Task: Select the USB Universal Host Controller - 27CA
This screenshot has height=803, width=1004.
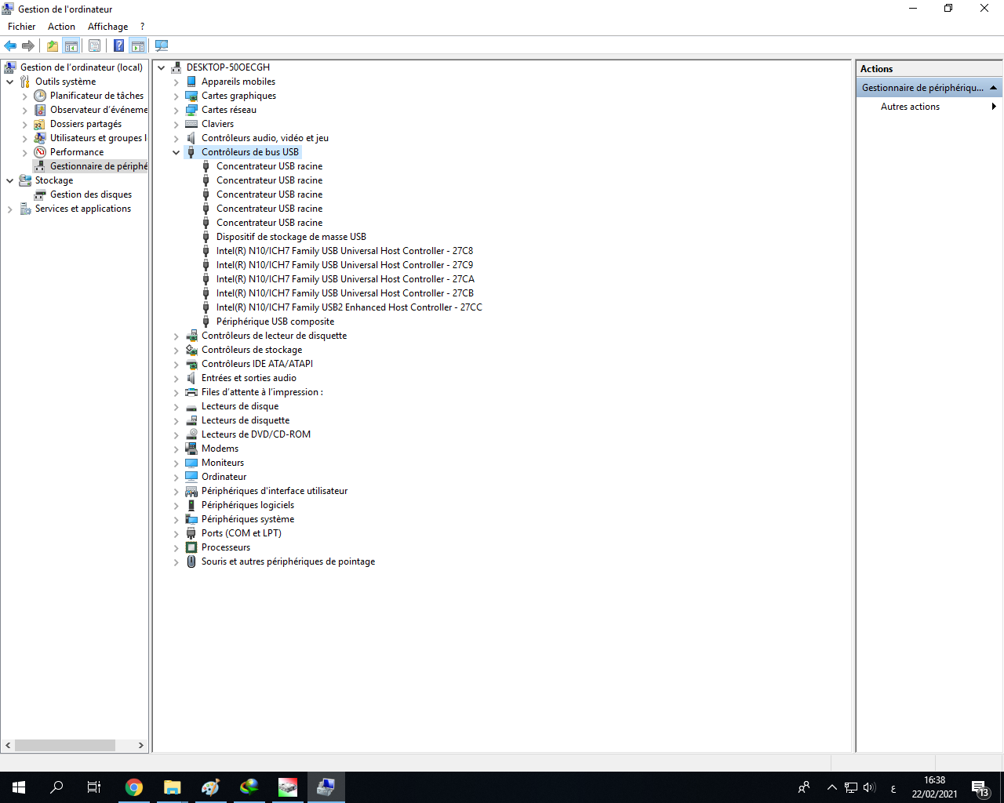Action: click(x=345, y=279)
